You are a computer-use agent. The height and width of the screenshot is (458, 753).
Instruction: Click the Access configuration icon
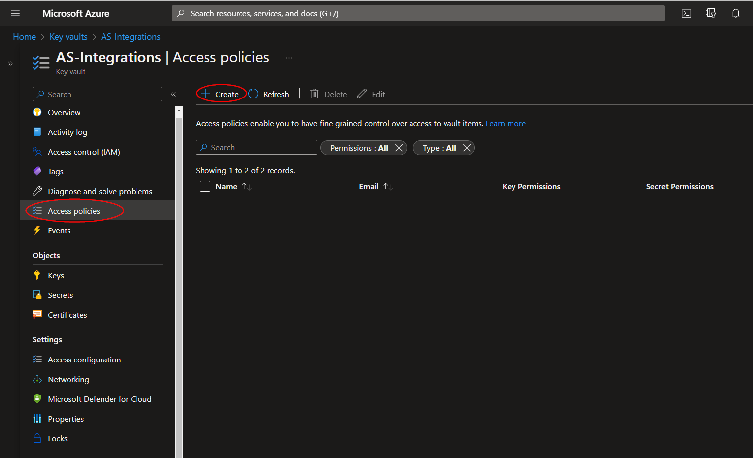click(x=37, y=360)
